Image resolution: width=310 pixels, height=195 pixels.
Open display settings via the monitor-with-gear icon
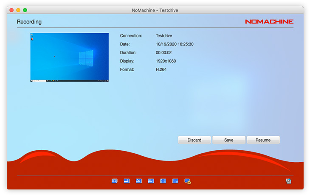(188, 181)
